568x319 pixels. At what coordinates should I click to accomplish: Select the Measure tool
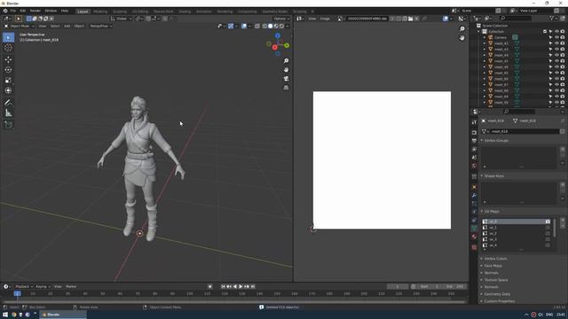8,113
